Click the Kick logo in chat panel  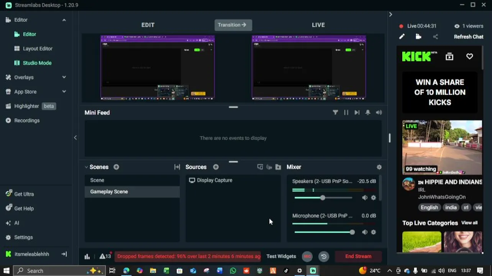(x=420, y=56)
